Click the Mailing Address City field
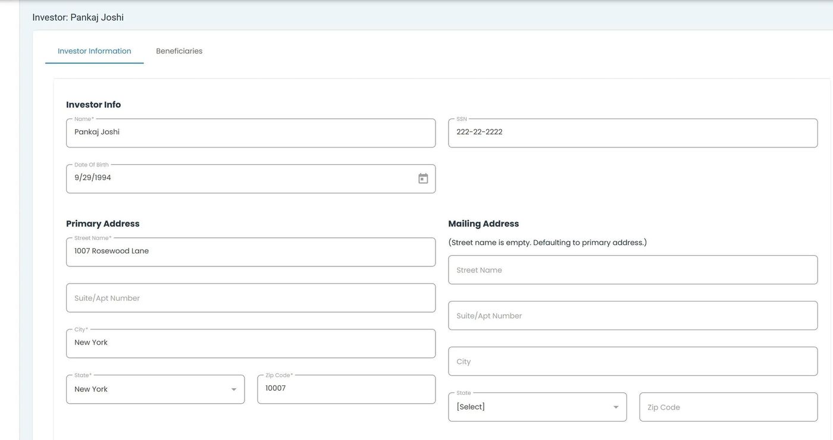The image size is (833, 440). pos(632,362)
